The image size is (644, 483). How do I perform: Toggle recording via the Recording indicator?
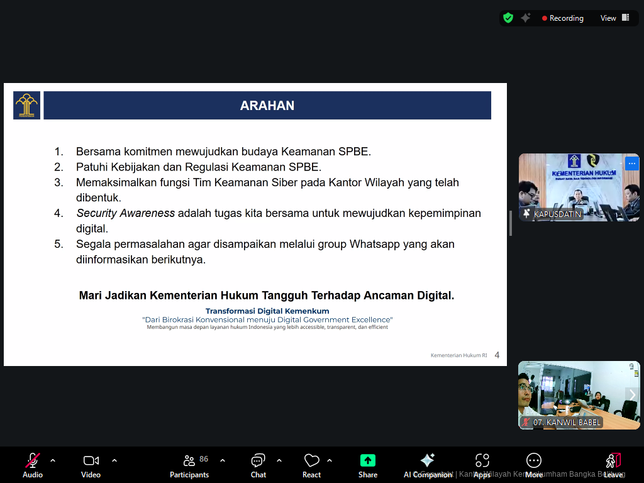[x=563, y=18]
